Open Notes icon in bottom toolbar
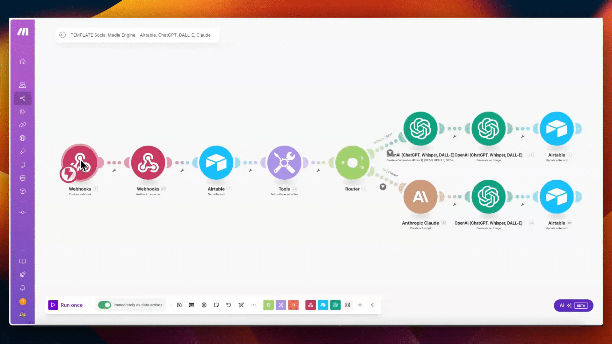The image size is (612, 344). coord(216,305)
